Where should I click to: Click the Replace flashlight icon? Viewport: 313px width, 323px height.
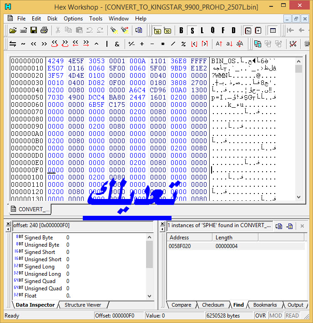(x=125, y=30)
